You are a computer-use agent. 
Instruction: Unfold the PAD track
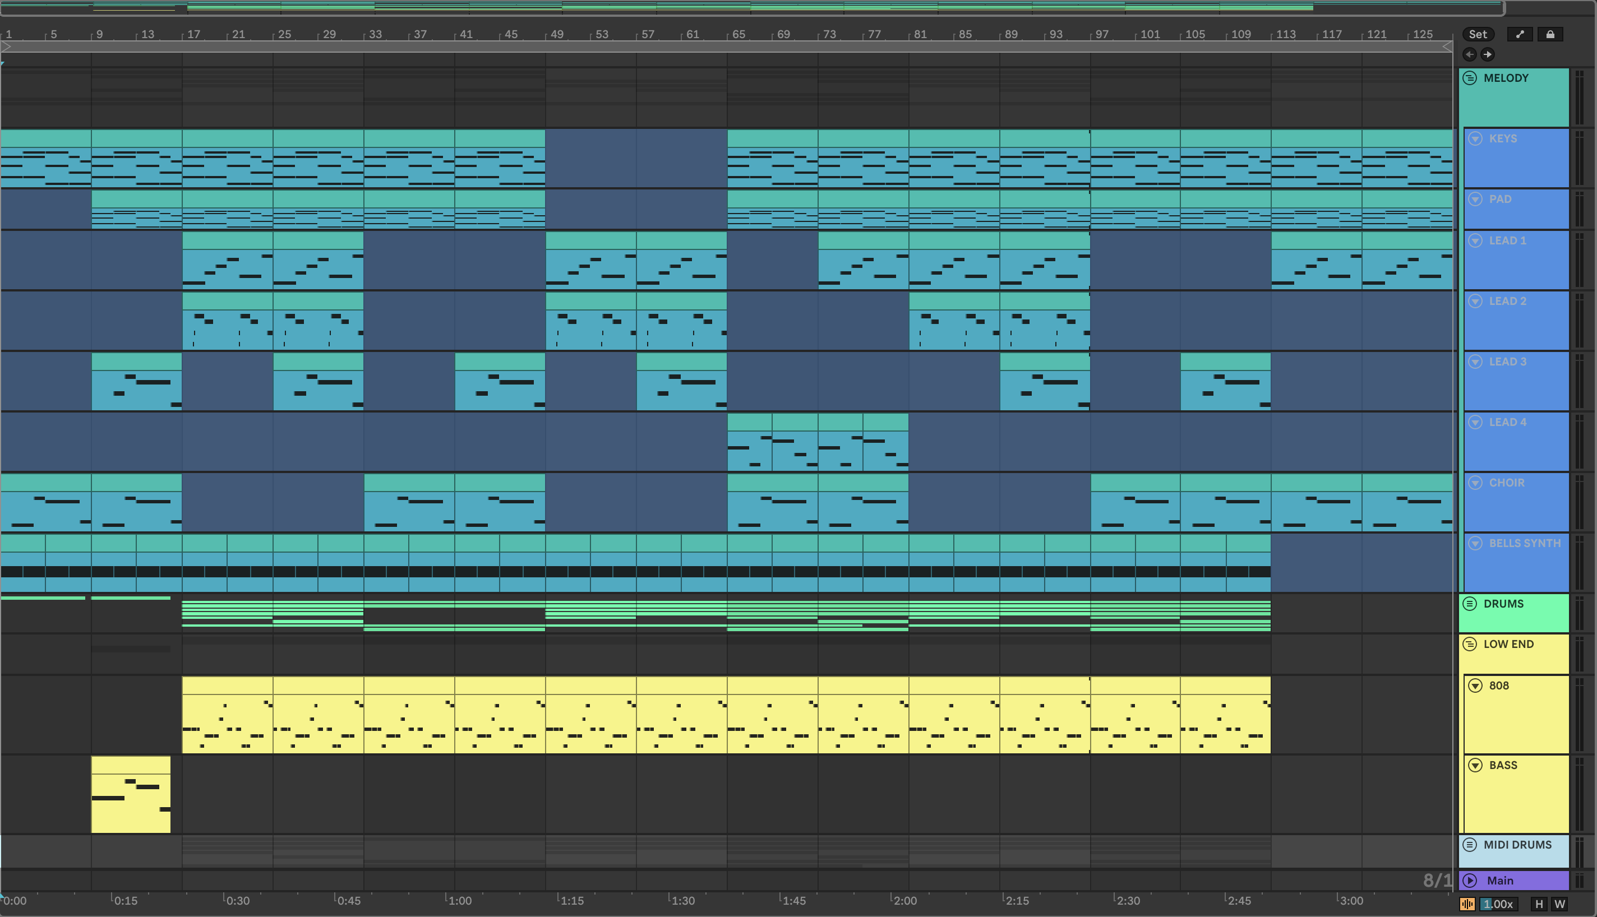(x=1475, y=199)
